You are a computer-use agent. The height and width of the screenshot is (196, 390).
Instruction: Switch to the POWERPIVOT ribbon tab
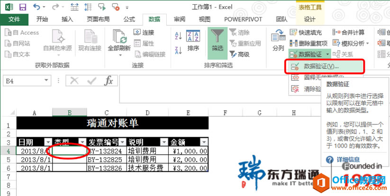pos(243,19)
